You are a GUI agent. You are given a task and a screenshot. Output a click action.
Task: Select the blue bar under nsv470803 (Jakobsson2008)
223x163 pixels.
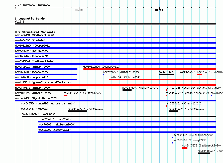coord(127,127)
